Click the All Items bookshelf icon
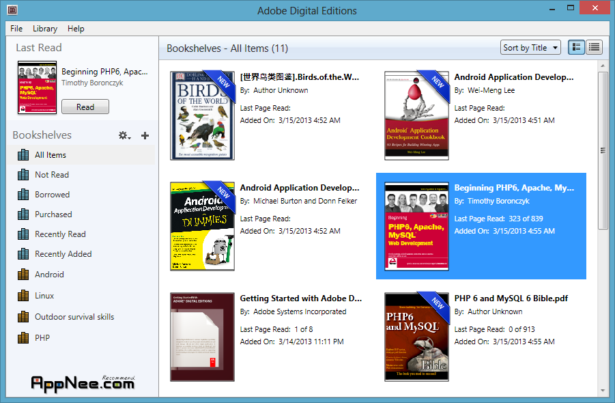The image size is (615, 403). [x=23, y=154]
